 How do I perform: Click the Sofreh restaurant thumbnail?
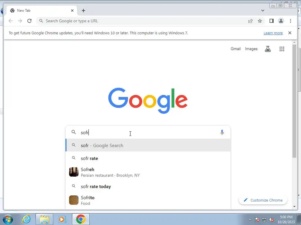click(74, 172)
